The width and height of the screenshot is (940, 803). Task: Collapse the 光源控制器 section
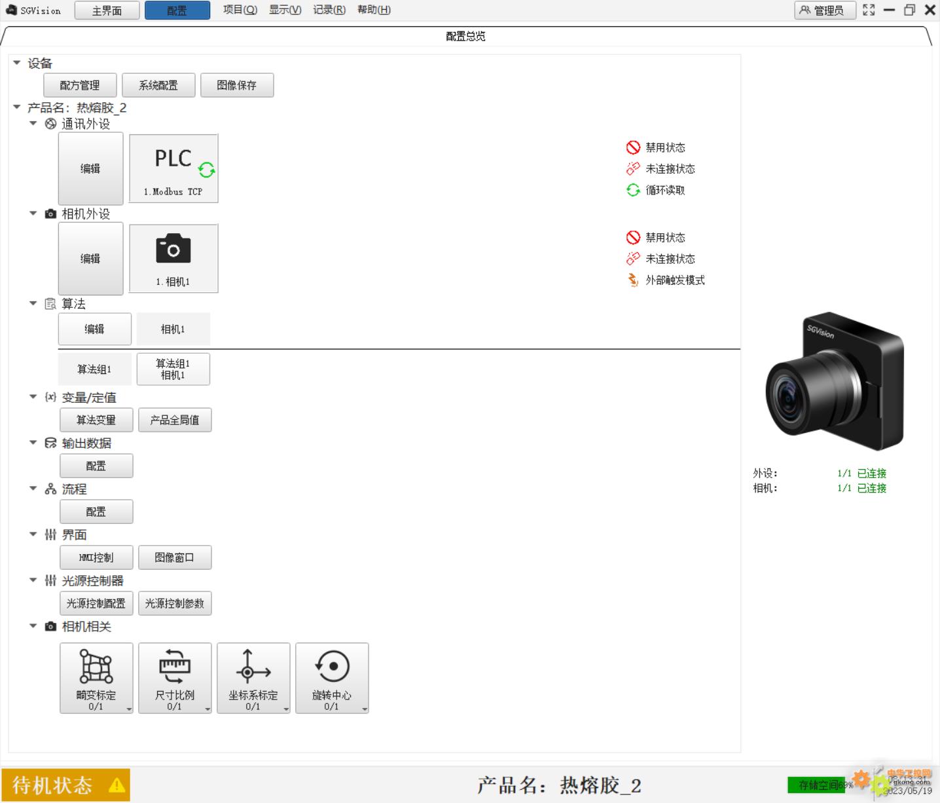coord(33,580)
